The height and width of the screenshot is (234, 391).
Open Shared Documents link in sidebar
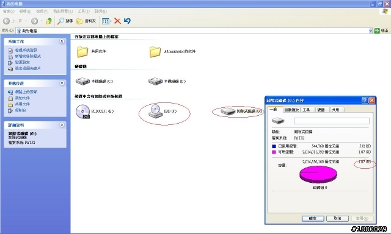[22, 104]
